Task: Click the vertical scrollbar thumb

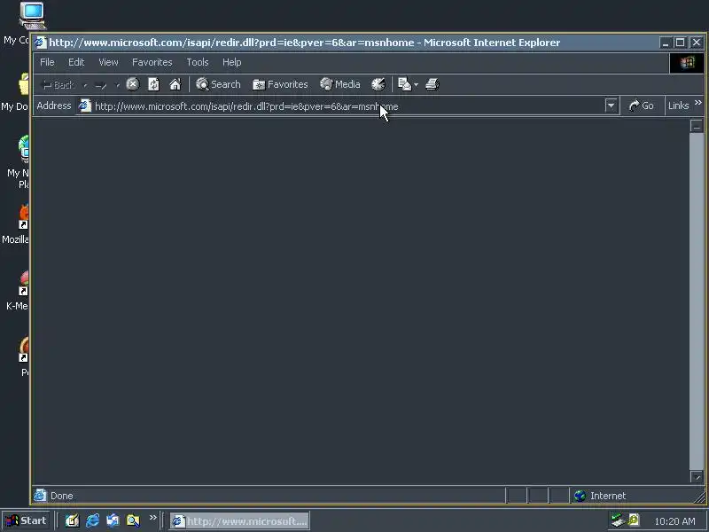Action: point(697,301)
